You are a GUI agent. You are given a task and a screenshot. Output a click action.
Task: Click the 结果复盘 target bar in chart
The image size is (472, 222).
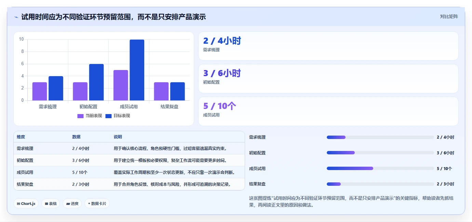click(x=177, y=91)
